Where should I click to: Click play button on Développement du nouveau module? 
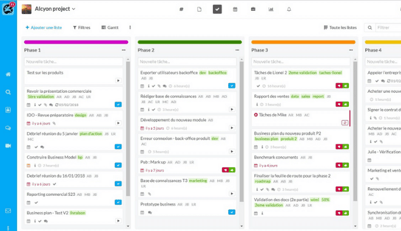point(232,128)
